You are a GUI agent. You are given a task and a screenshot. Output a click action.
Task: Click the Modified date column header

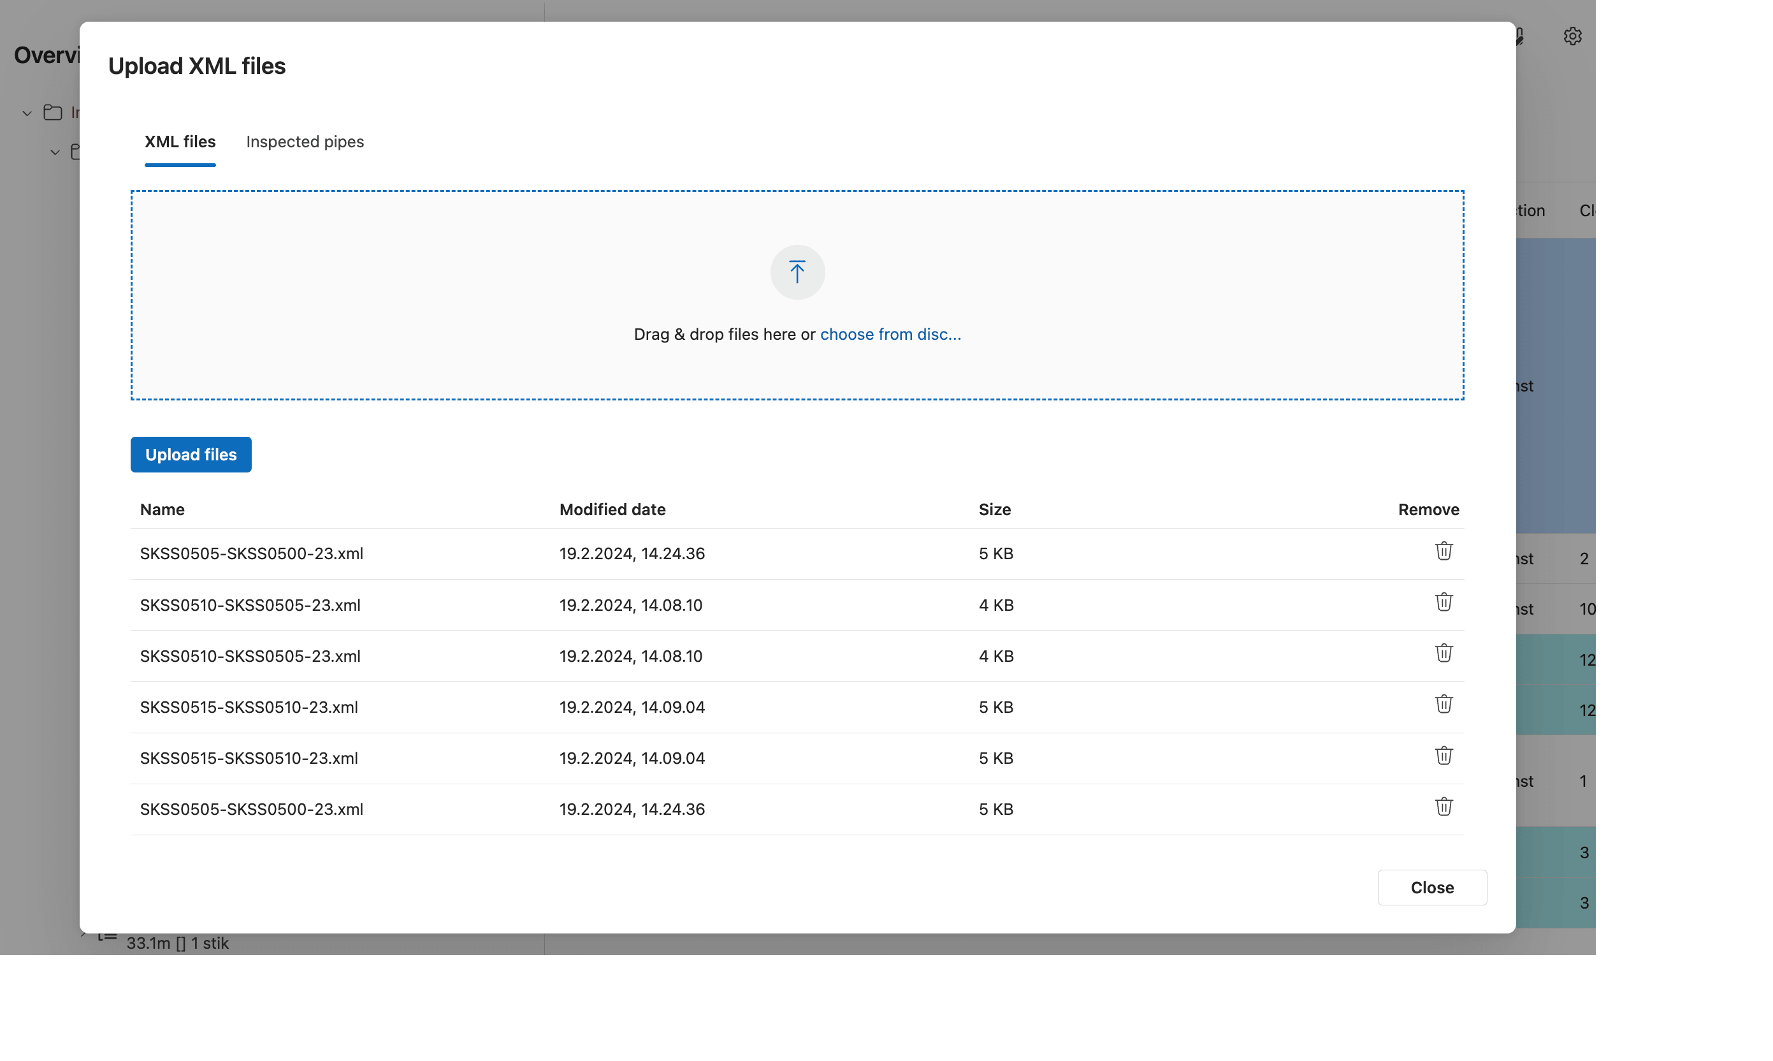pyautogui.click(x=612, y=509)
